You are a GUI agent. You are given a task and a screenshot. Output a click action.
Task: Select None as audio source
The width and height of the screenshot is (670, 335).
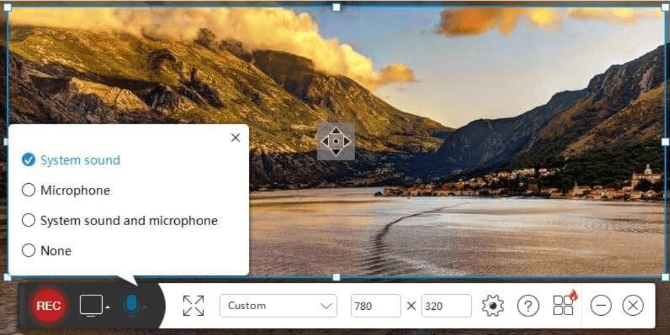pyautogui.click(x=28, y=250)
